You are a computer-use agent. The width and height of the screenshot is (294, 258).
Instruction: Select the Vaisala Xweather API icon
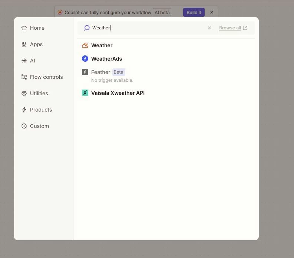(85, 93)
